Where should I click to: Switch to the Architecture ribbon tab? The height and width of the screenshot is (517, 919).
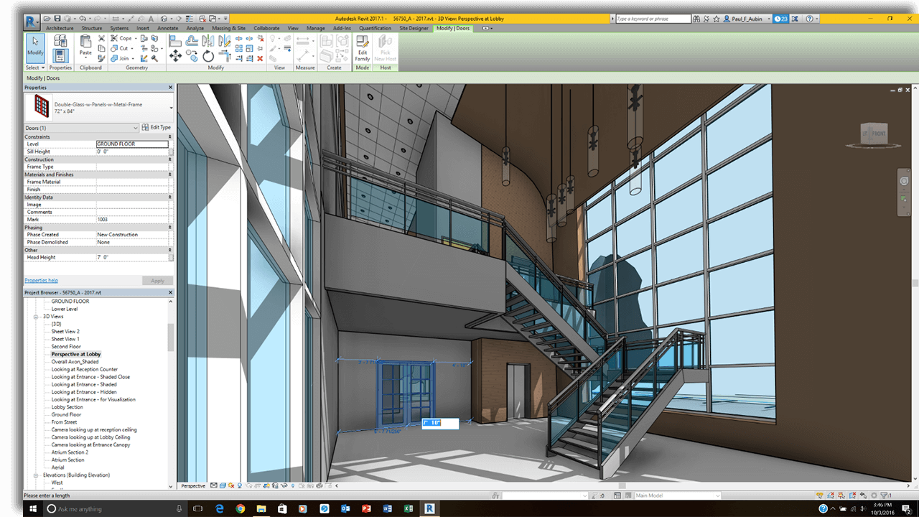60,28
